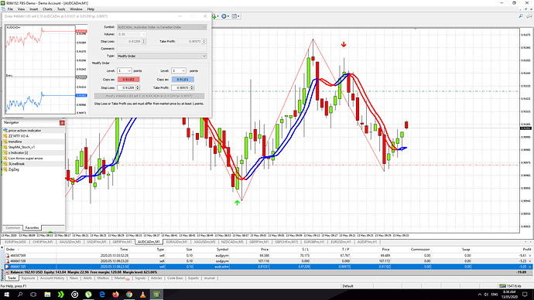Click the search magnifier icon at top right

click(521, 16)
